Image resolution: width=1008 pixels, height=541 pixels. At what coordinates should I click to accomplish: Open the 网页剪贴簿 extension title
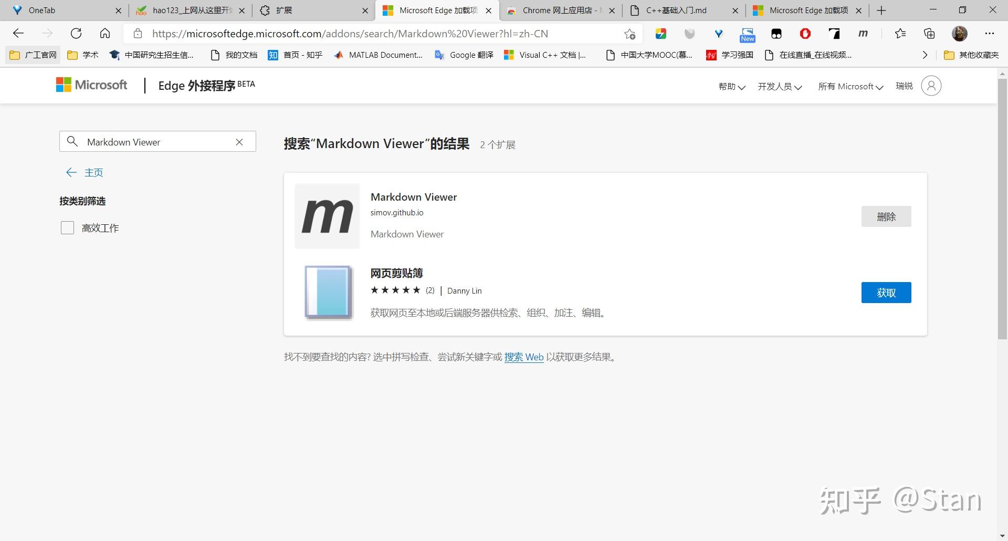click(397, 273)
